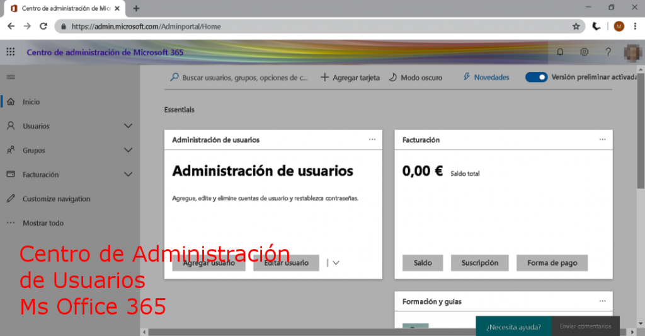Open the account profile picture
645x336 pixels.
click(632, 53)
